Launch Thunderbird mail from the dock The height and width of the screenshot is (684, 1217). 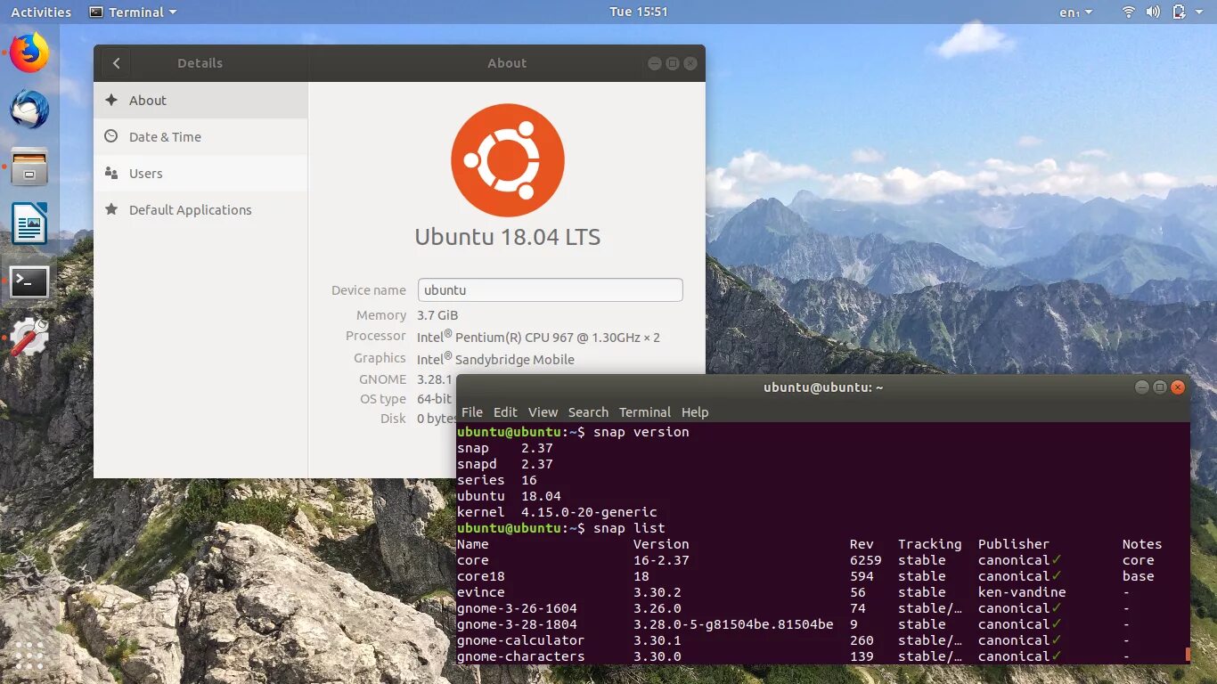[29, 110]
